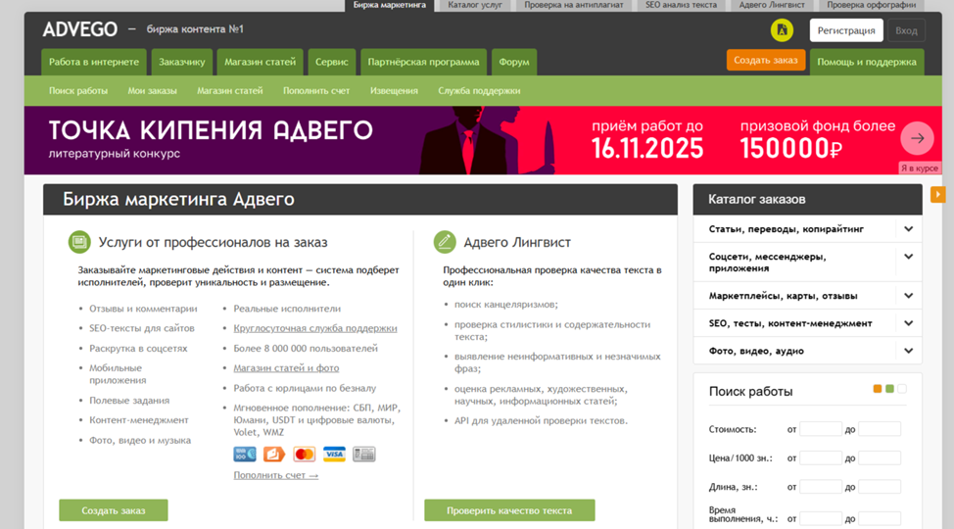
Task: Click the green services icon near Услуги
Action: (x=79, y=242)
